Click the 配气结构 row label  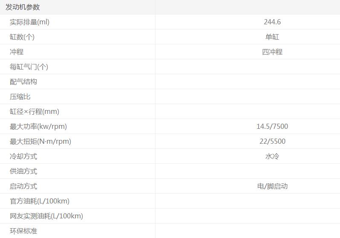[23, 82]
